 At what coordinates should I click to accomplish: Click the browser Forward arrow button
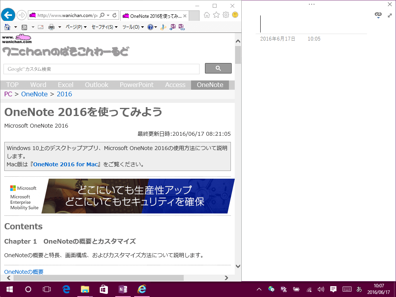point(22,15)
